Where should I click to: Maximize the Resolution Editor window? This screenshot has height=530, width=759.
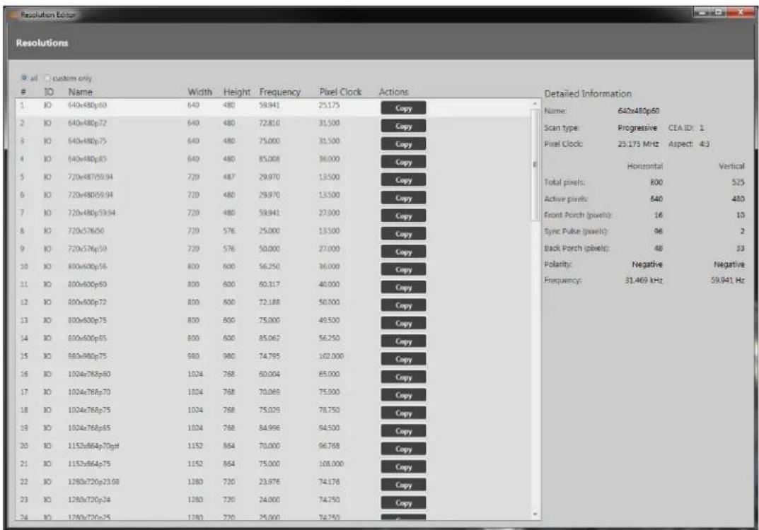[717, 11]
